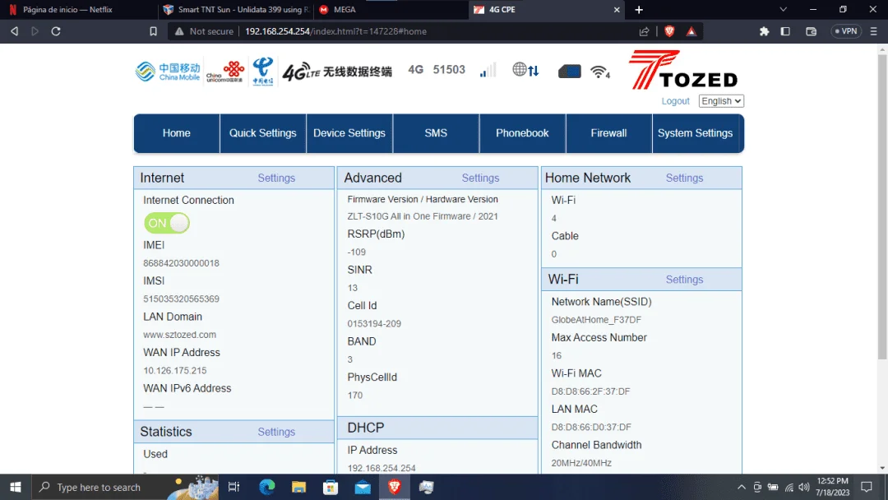Close the 4G CPE tab
This screenshot has height=500, width=888.
tap(617, 10)
